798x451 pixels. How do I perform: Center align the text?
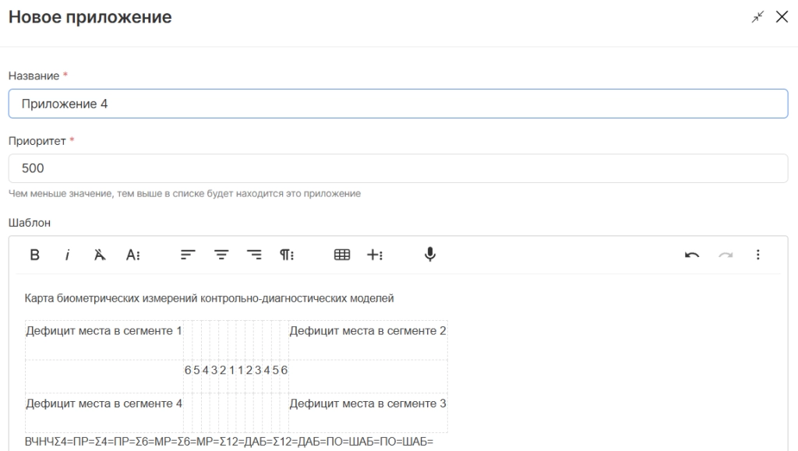tap(221, 255)
